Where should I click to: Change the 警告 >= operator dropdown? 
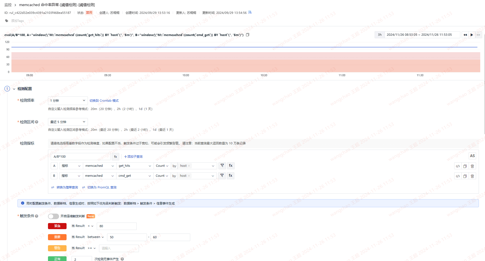[x=92, y=248]
